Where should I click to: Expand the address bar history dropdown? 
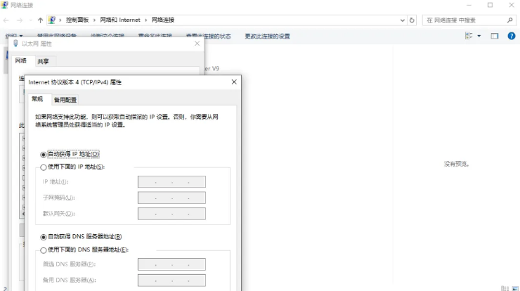click(403, 20)
